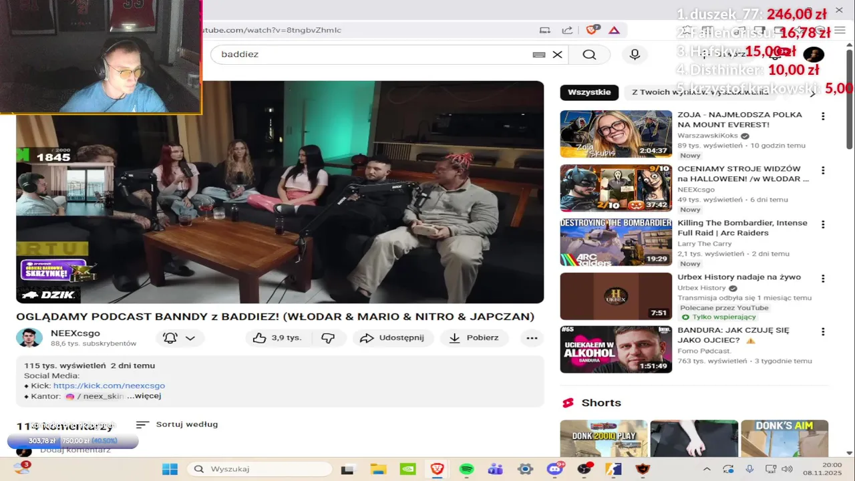855x481 pixels.
Task: Open Larry The Carry channel name
Action: 705,244
